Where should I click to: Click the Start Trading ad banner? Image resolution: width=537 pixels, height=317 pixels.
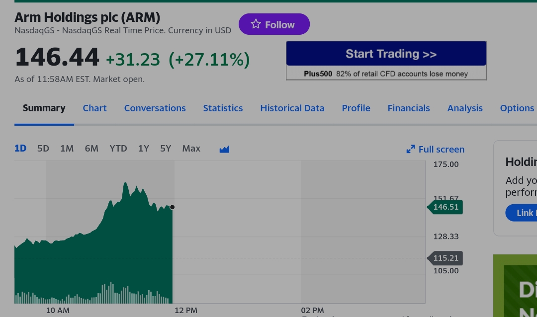(x=386, y=54)
